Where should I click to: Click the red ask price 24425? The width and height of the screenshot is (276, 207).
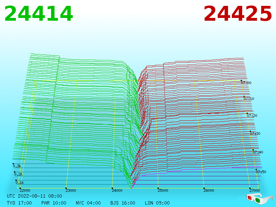238,13
